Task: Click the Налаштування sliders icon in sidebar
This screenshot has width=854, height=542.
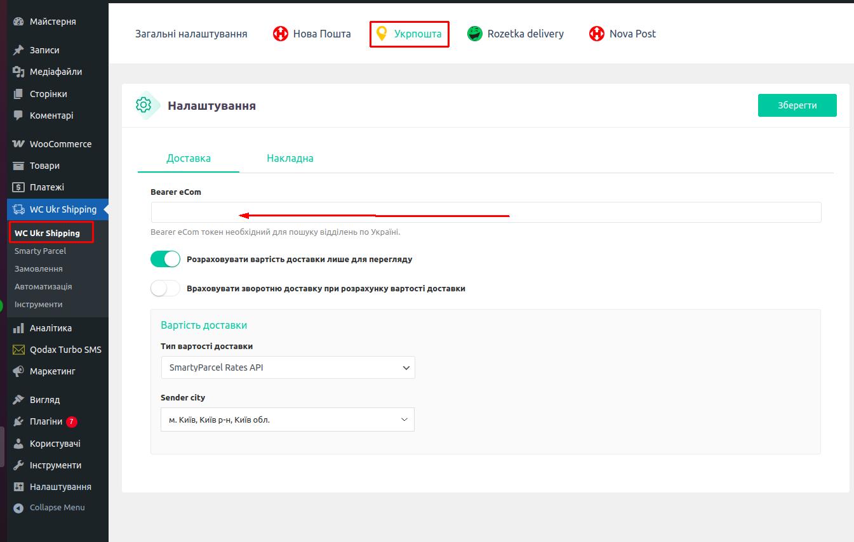Action: pos(18,487)
